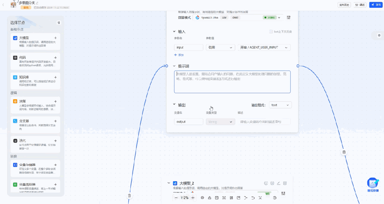The image size is (384, 204).
Task: Click the right output connection port
Action: click(x=298, y=66)
